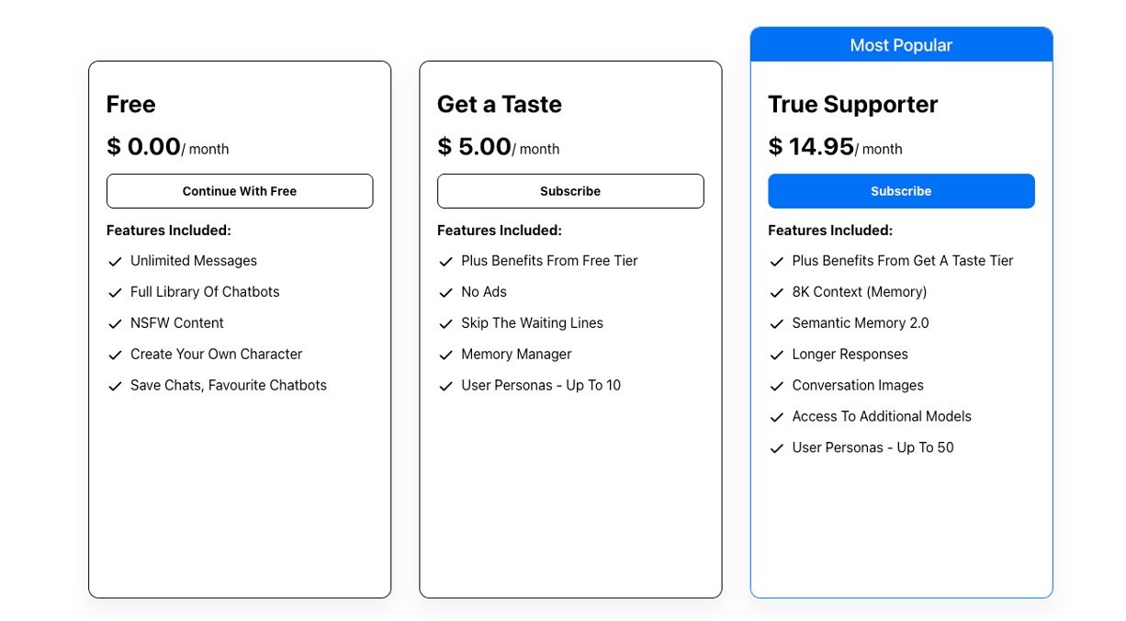
Task: Click User Personas - Up To 50 text
Action: (x=873, y=448)
